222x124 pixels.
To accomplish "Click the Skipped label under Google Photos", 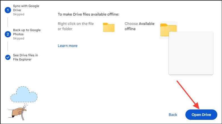I will point(19,38).
